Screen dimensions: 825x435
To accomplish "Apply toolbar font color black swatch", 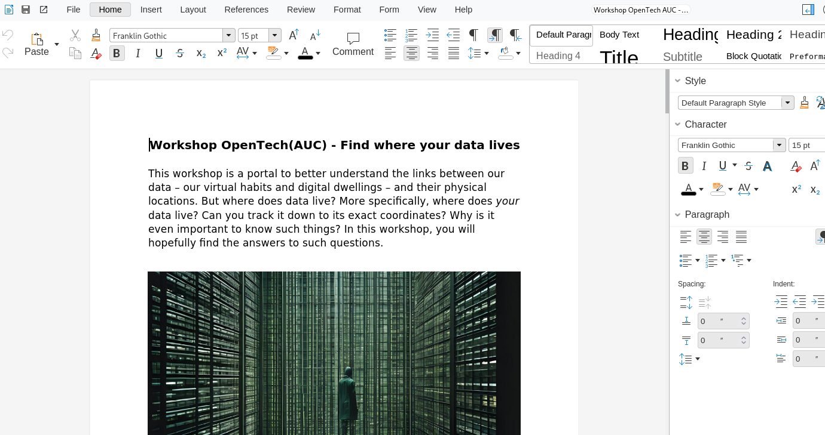I will click(305, 53).
